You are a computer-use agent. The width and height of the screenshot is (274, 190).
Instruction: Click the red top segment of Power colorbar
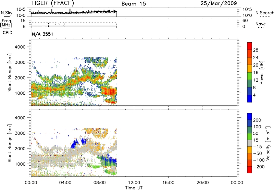tap(250, 46)
